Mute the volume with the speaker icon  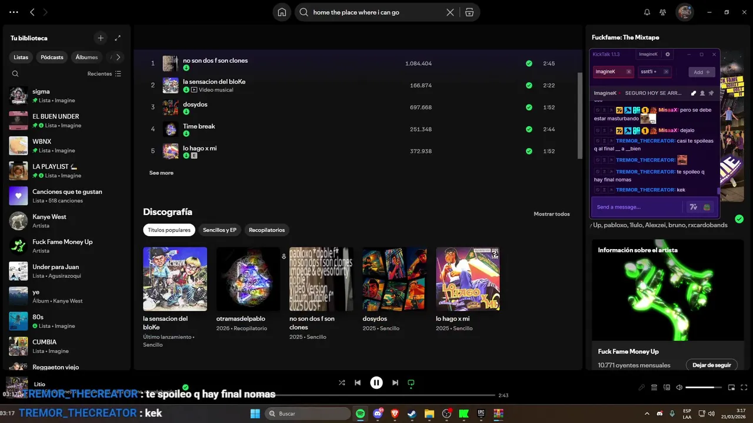click(x=679, y=387)
